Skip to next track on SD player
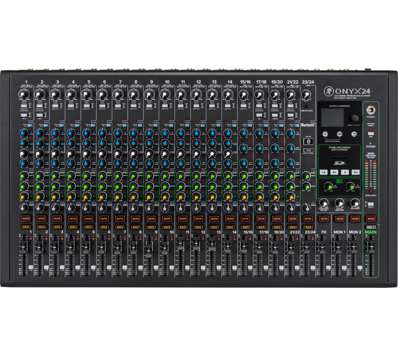Viewport: 398px width, 356px height. 334,172
